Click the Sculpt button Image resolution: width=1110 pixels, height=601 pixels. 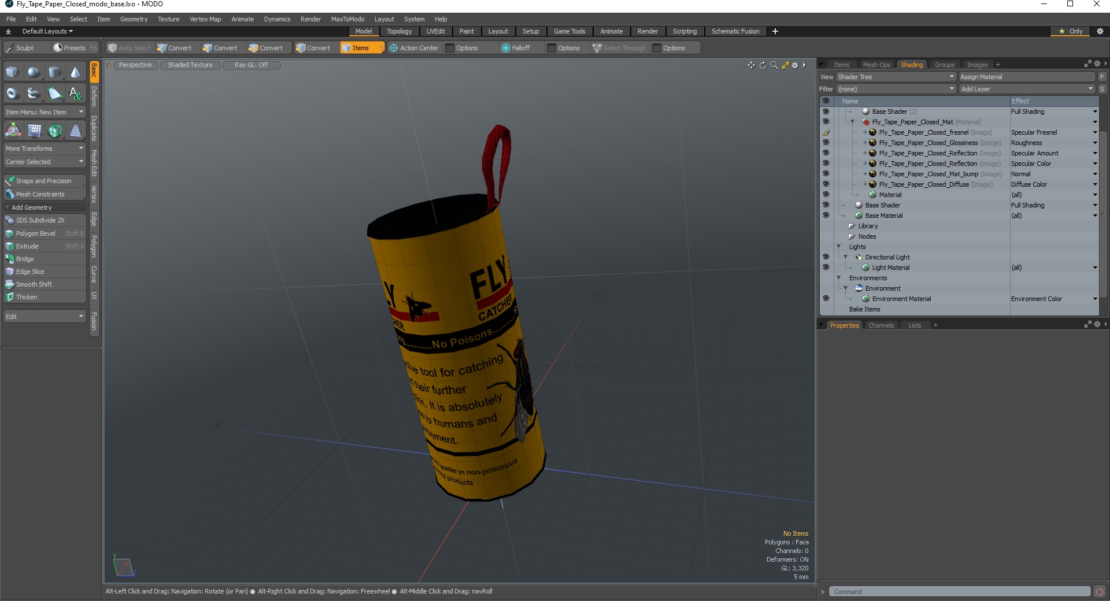pos(25,48)
